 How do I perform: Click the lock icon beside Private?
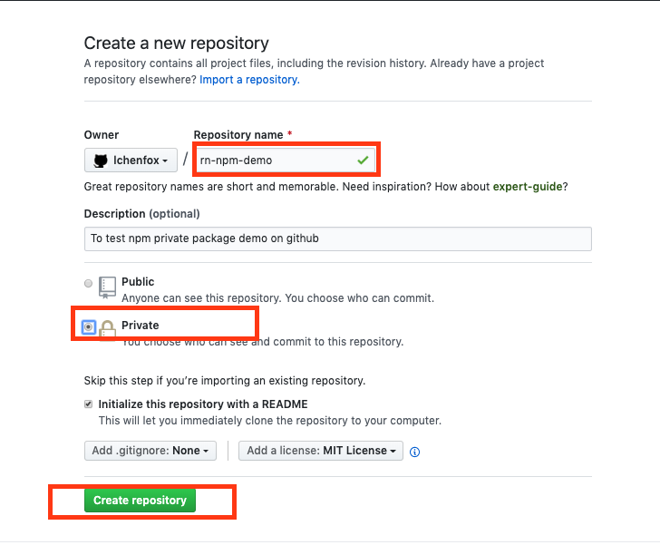(x=108, y=329)
